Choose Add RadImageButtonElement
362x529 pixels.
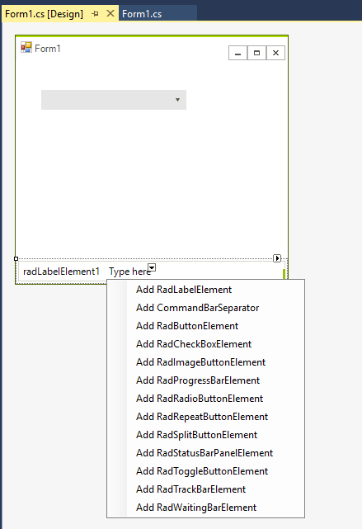pyautogui.click(x=205, y=362)
